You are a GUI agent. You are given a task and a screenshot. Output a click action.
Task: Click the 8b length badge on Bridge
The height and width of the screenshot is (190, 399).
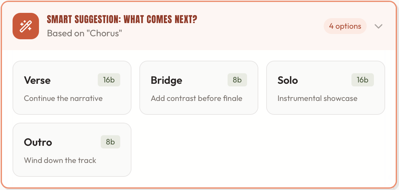tap(237, 80)
